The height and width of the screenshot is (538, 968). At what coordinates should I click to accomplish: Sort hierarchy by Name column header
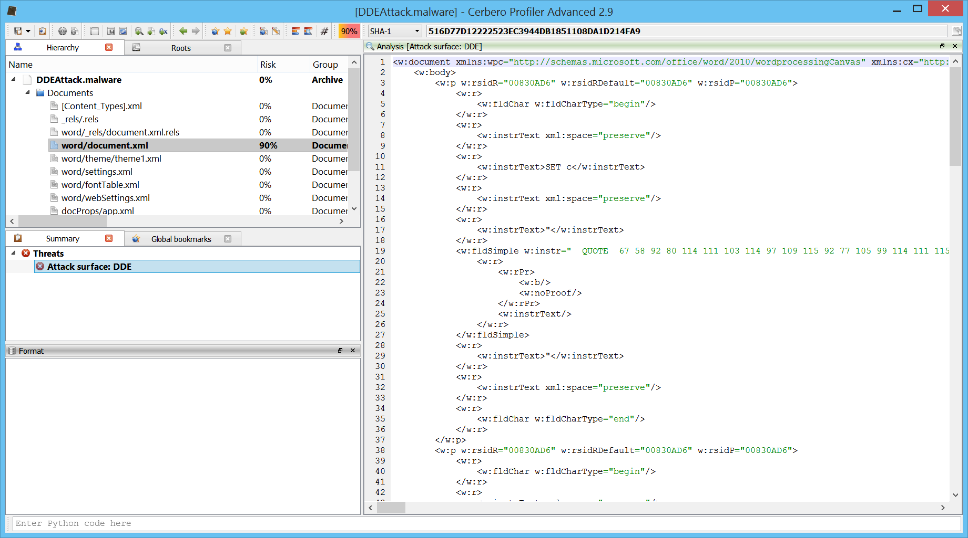(x=131, y=65)
